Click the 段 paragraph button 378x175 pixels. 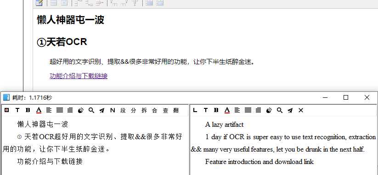pos(123,110)
